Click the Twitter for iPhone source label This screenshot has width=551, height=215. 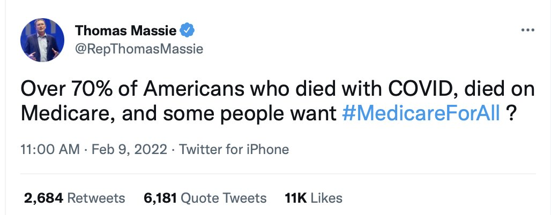[234, 150]
